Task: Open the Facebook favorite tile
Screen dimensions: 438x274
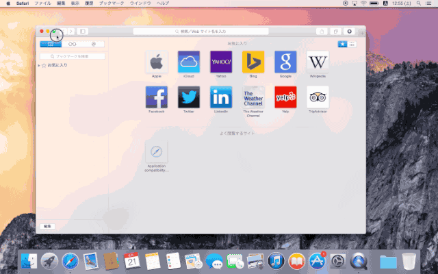Action: [x=157, y=97]
